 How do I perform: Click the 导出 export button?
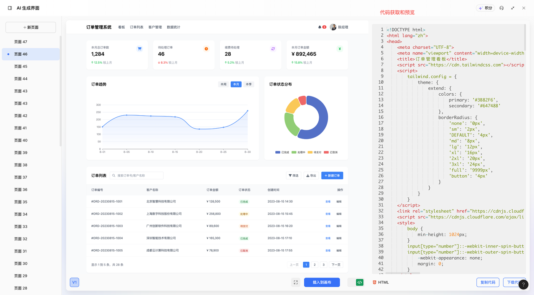[311, 176]
